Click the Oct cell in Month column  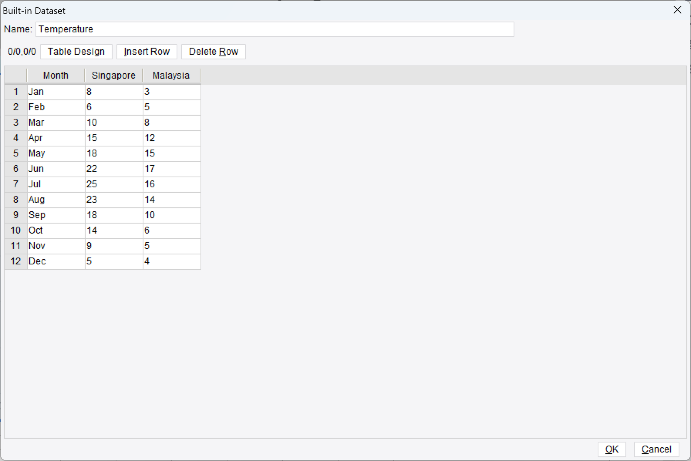[56, 230]
